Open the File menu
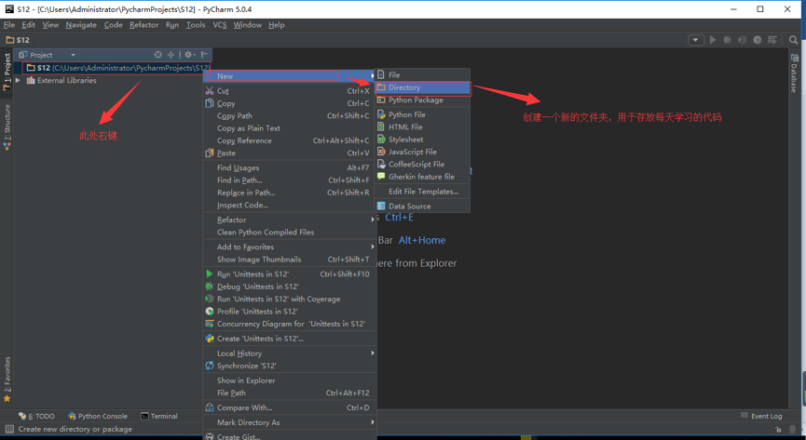The width and height of the screenshot is (806, 440). 9,24
